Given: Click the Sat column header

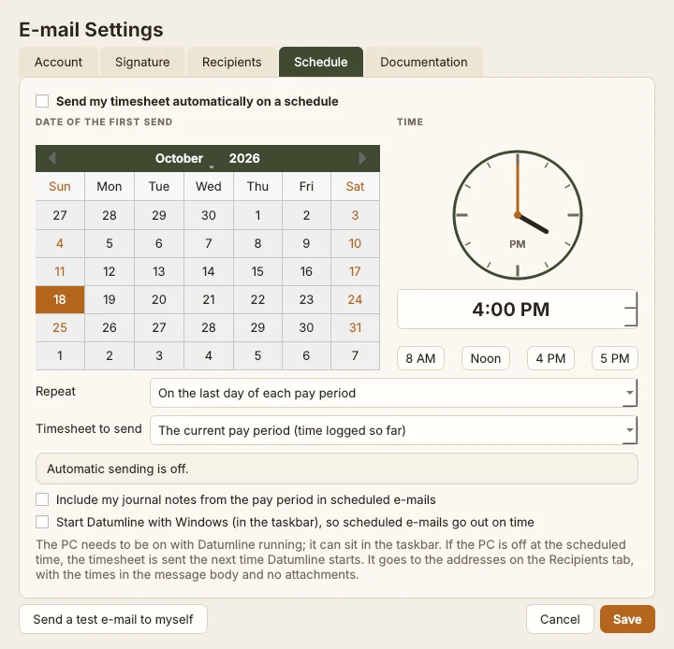Looking at the screenshot, I should tap(355, 186).
